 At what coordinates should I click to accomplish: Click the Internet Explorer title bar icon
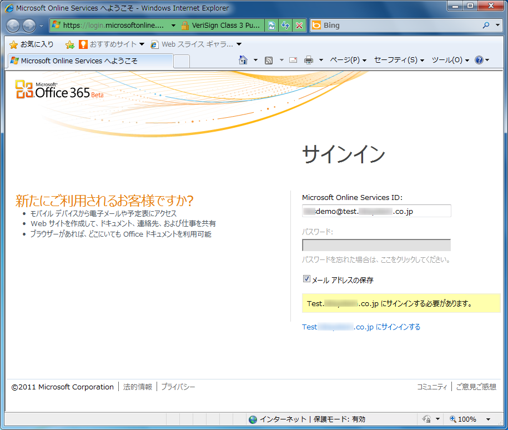pos(9,8)
